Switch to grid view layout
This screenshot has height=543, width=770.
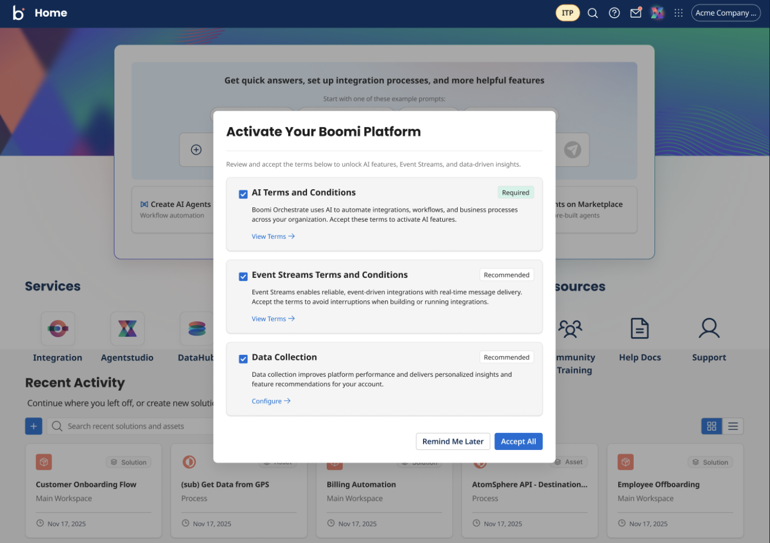pos(712,426)
